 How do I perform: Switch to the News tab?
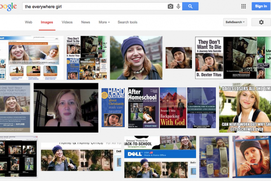tap(85, 22)
